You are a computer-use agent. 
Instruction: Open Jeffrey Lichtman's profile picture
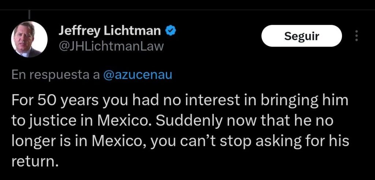click(29, 39)
